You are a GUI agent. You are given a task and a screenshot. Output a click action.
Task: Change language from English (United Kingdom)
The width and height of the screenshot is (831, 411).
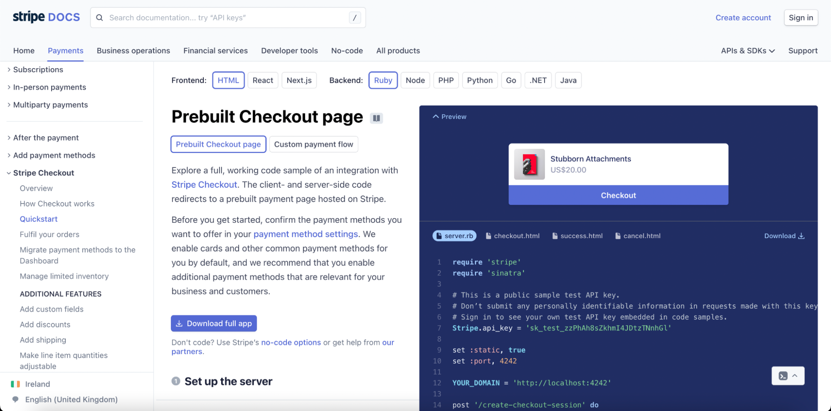[71, 399]
